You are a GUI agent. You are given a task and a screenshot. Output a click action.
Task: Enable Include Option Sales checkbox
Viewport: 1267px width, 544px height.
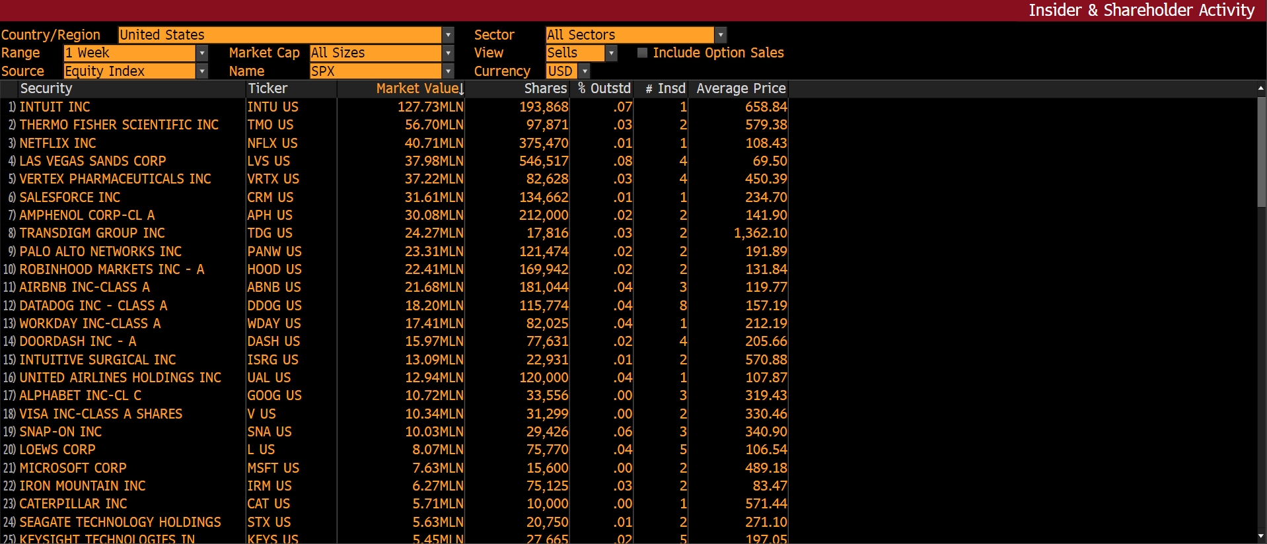[x=642, y=53]
